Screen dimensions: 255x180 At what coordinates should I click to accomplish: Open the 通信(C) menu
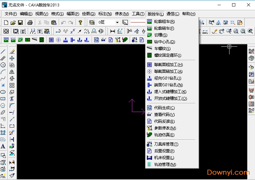pos(173,14)
